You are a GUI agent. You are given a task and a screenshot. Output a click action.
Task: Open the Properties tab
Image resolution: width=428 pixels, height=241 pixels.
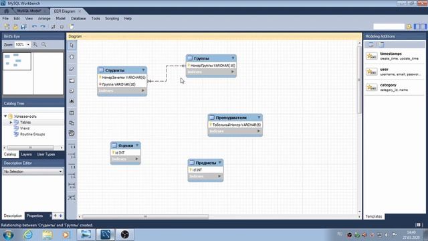click(x=35, y=216)
